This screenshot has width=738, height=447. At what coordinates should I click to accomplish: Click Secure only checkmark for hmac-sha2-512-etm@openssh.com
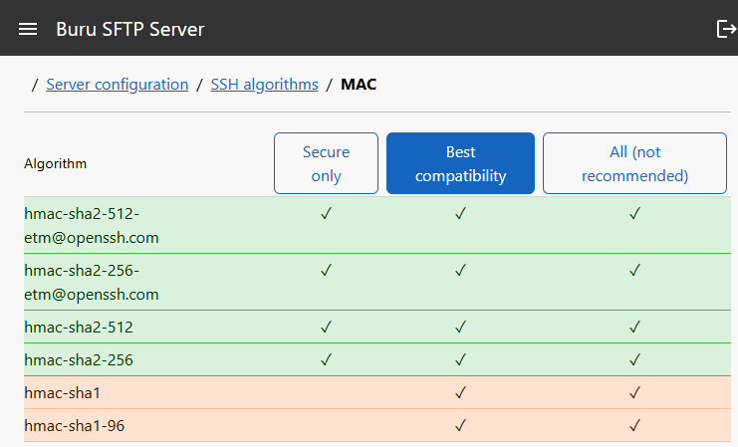pos(326,214)
